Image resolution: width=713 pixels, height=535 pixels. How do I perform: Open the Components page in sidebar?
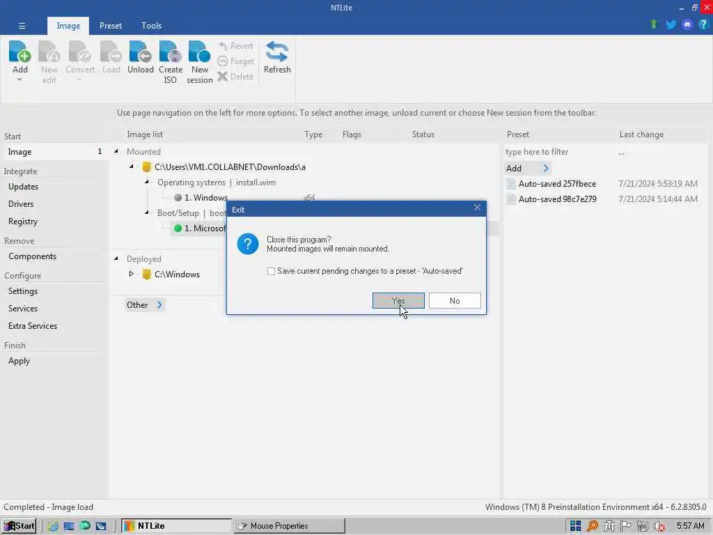32,256
